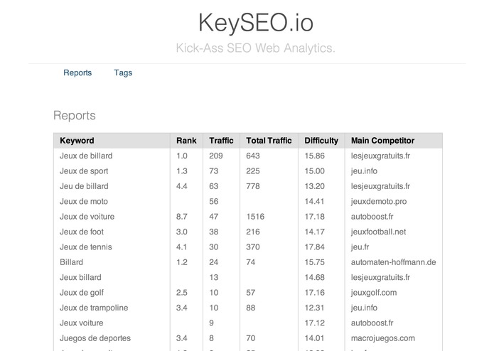Image resolution: width=494 pixels, height=351 pixels.
Task: Click competitor macrojuegos.com
Action: click(383, 338)
